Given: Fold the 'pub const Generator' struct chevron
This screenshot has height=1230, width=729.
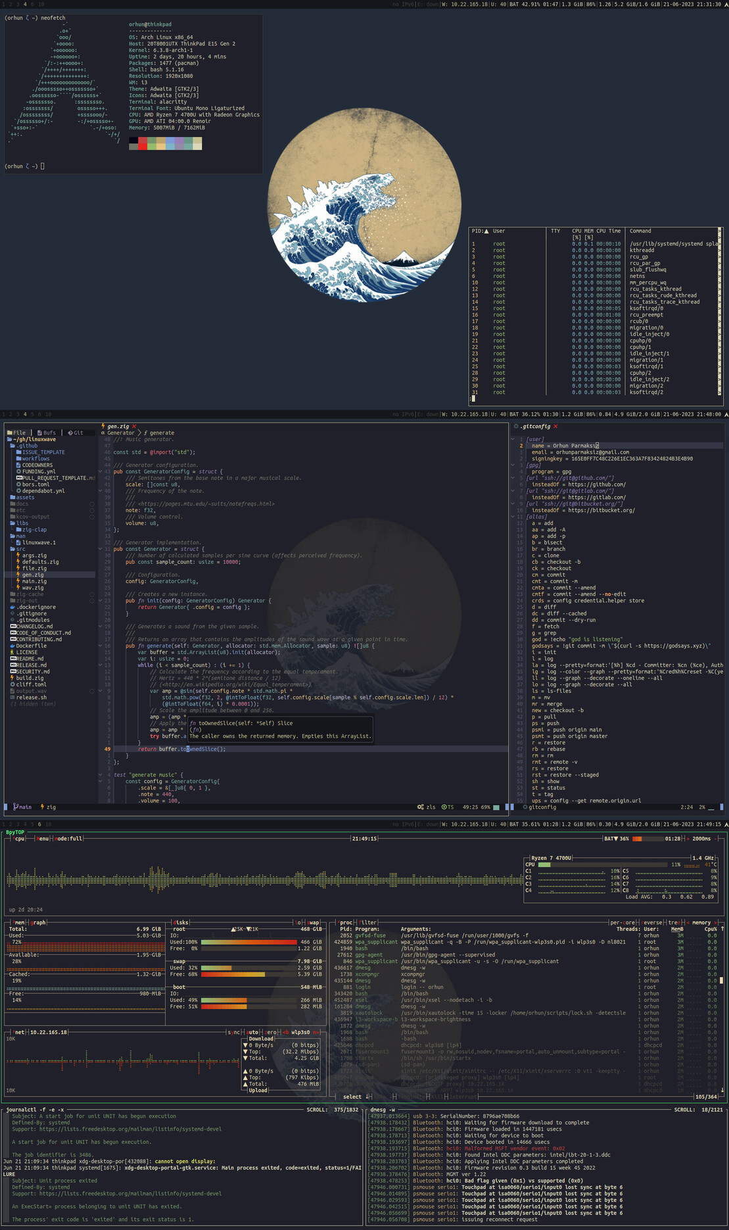Looking at the screenshot, I should [x=101, y=549].
